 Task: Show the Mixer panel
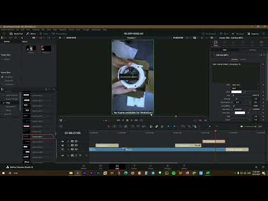pyautogui.click(x=224, y=33)
